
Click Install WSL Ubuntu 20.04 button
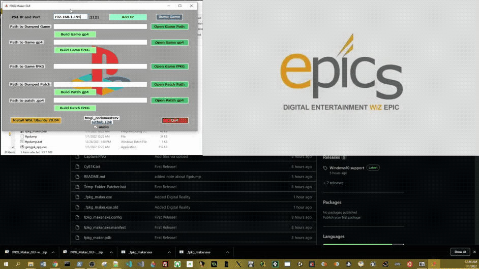pyautogui.click(x=36, y=120)
